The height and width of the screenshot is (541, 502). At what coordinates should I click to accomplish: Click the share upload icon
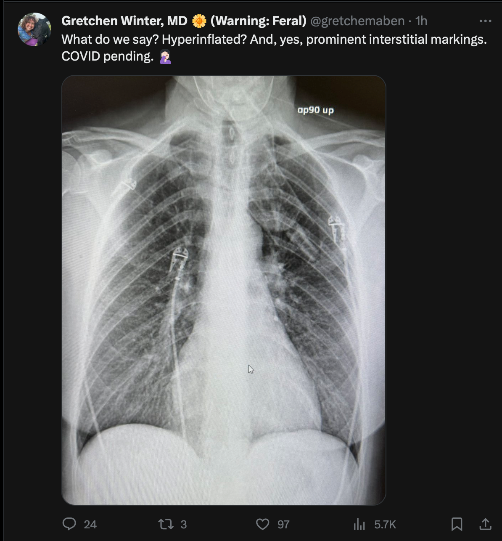click(x=486, y=524)
